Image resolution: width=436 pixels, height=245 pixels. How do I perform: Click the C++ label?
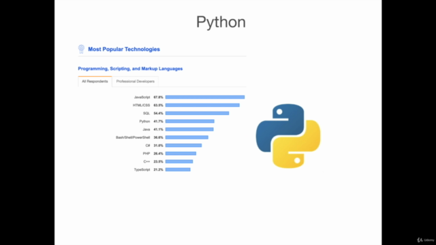(146, 162)
